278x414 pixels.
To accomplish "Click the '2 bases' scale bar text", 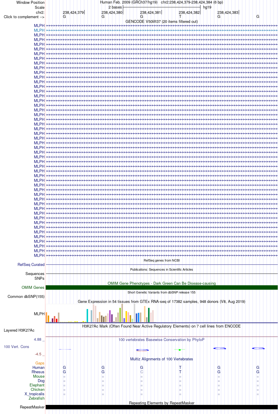I will click(x=115, y=7).
